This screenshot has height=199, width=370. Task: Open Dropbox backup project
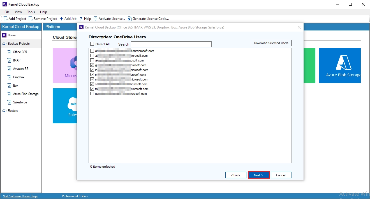[19, 77]
